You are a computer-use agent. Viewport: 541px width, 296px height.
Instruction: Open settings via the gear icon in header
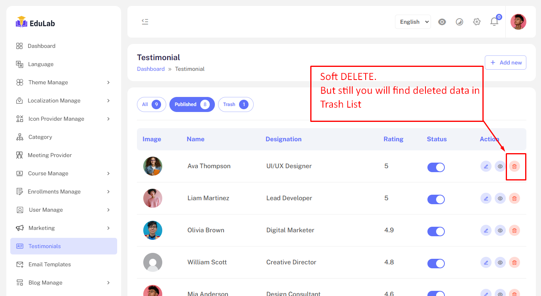click(476, 22)
